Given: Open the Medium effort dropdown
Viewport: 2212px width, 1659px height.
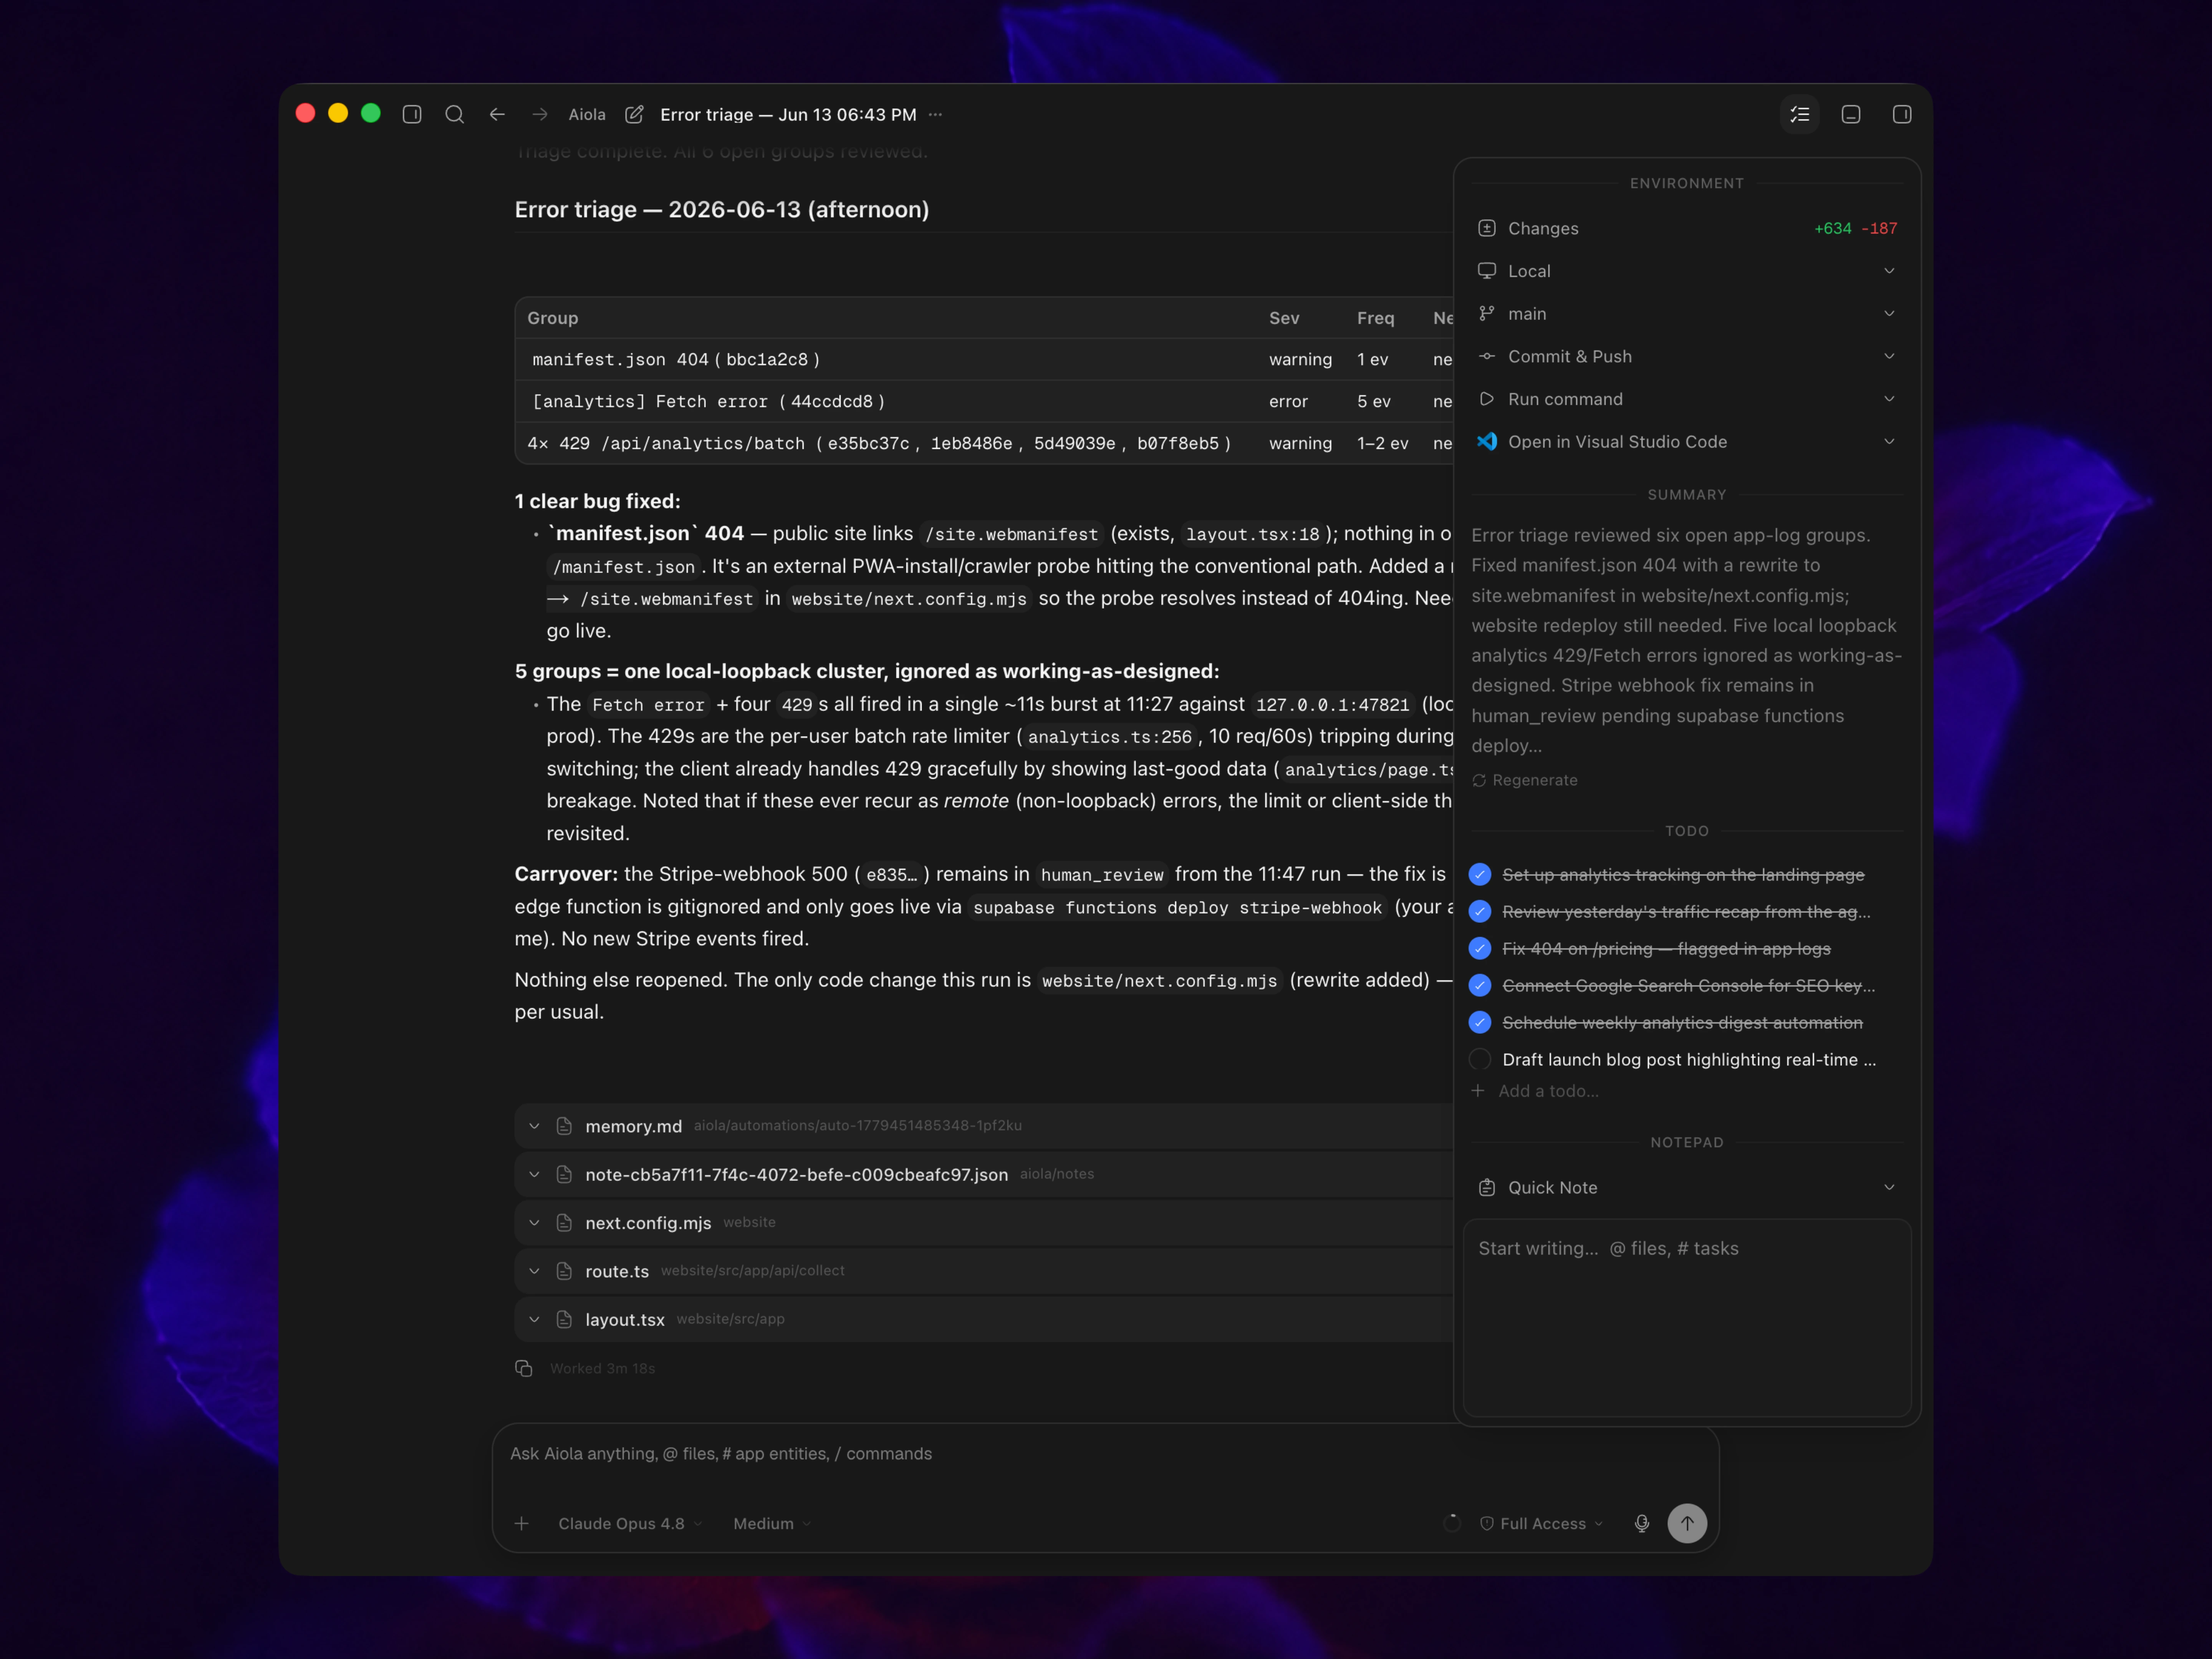Looking at the screenshot, I should coord(772,1524).
